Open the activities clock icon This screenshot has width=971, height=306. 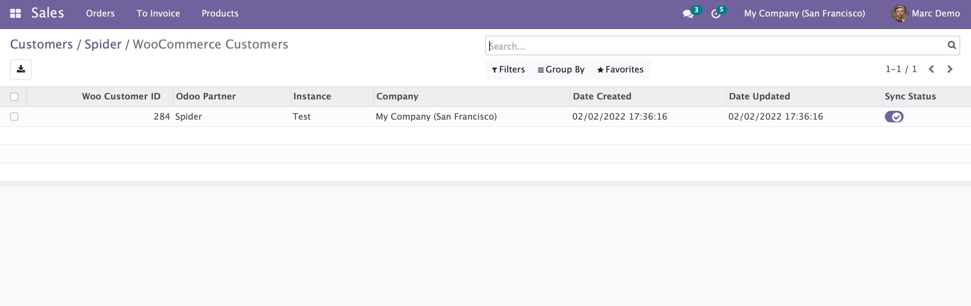716,14
